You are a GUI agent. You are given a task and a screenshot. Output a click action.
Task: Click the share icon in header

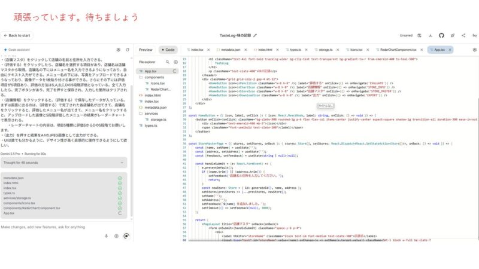[465, 36]
